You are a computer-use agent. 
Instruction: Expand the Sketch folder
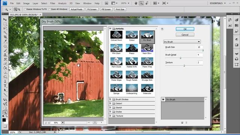[110, 108]
